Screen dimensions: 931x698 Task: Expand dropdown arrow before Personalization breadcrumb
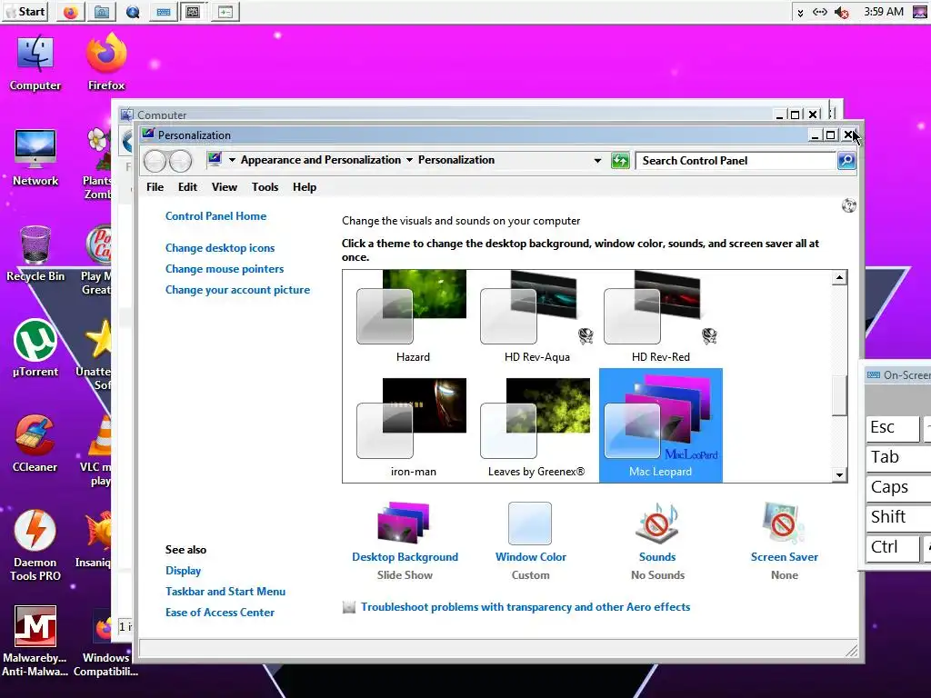[x=409, y=160]
